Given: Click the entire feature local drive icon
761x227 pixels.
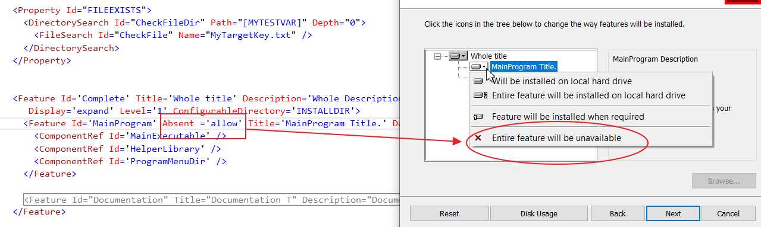Looking at the screenshot, I should coord(480,95).
